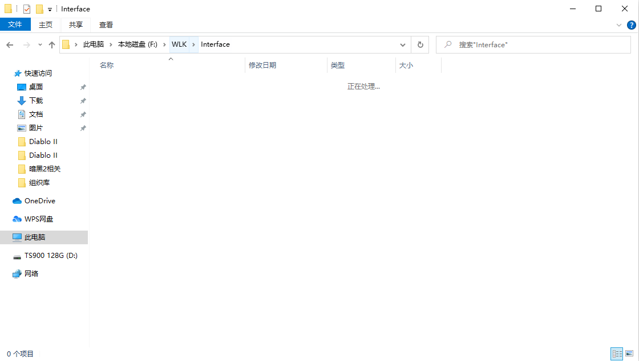Open the help question mark icon
Image resolution: width=639 pixels, height=361 pixels.
point(631,25)
